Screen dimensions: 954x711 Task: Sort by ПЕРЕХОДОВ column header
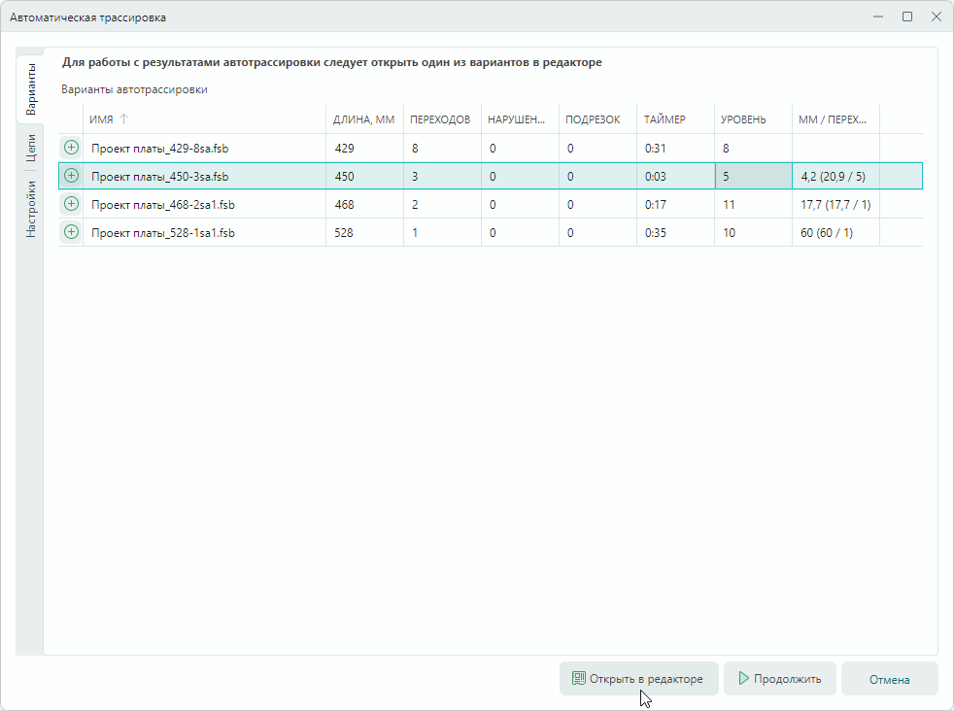coord(440,119)
